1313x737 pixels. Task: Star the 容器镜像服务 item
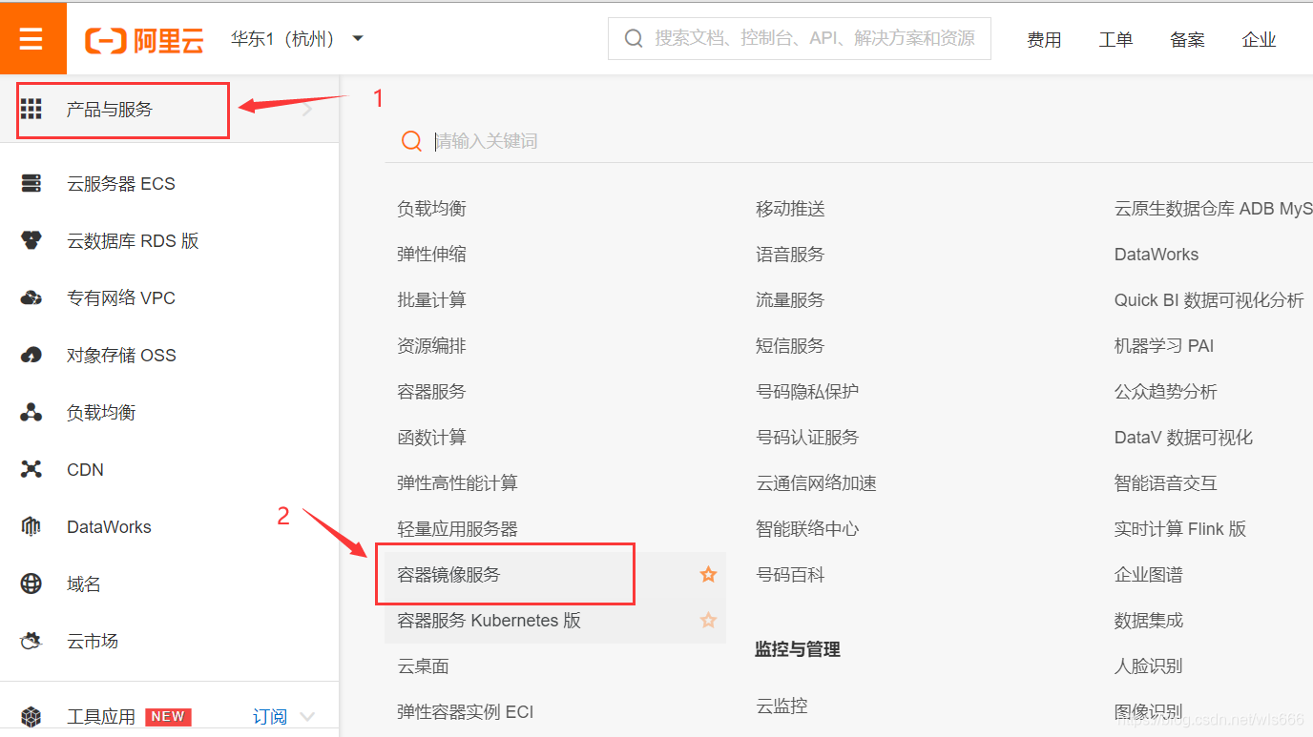(x=708, y=575)
